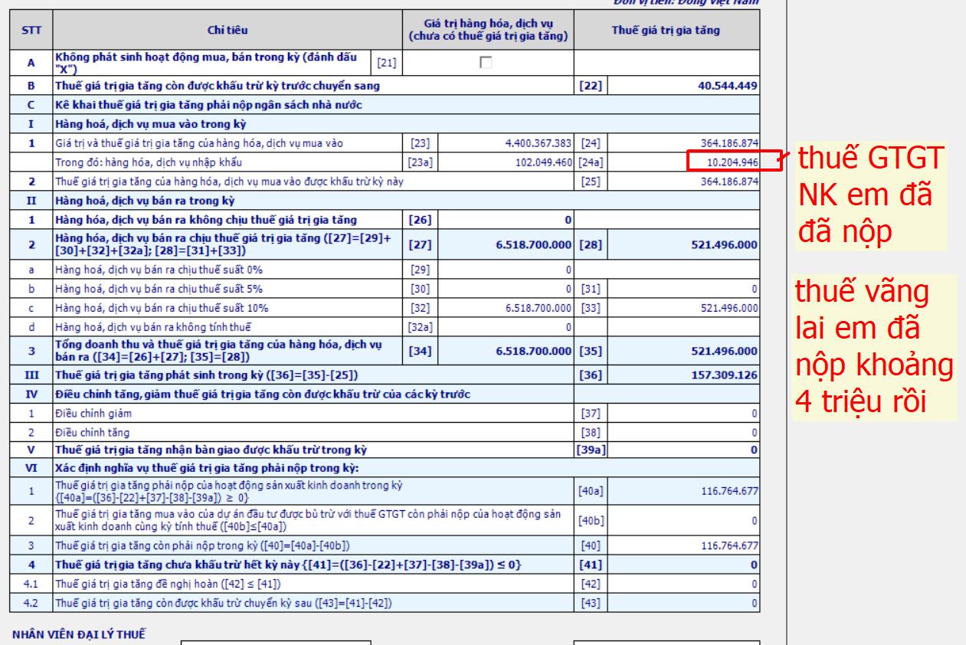
Task: Click the 521.496.000 field at [33]
Action: (683, 306)
